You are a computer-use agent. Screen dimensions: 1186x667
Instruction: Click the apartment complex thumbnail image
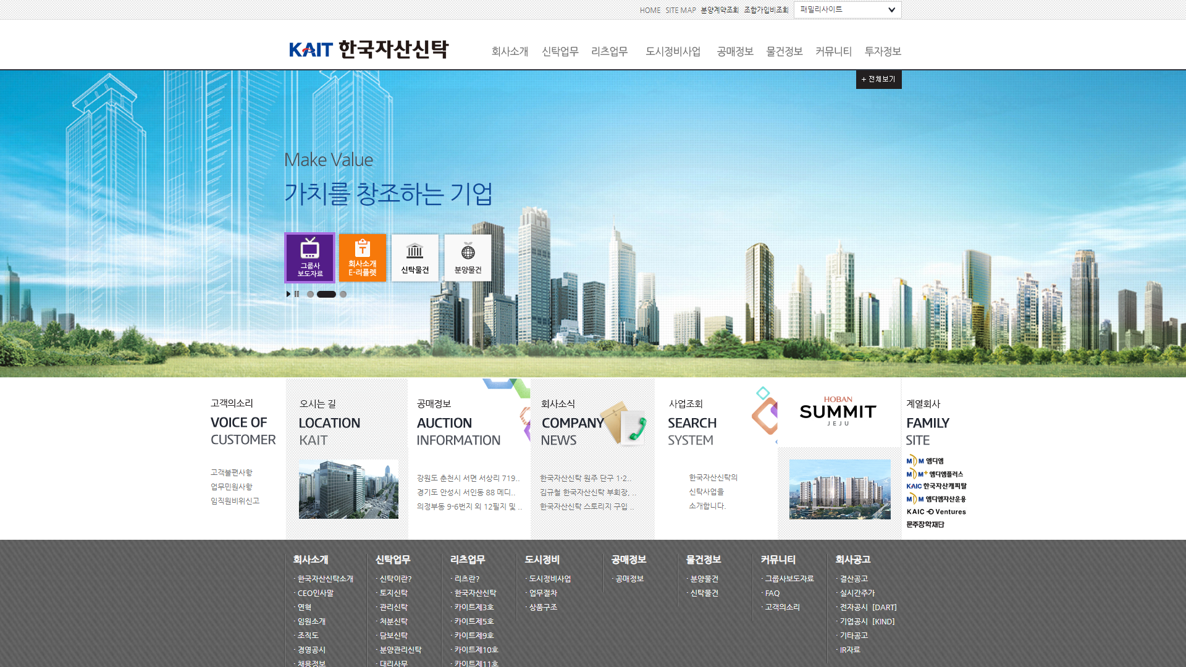[x=839, y=489]
